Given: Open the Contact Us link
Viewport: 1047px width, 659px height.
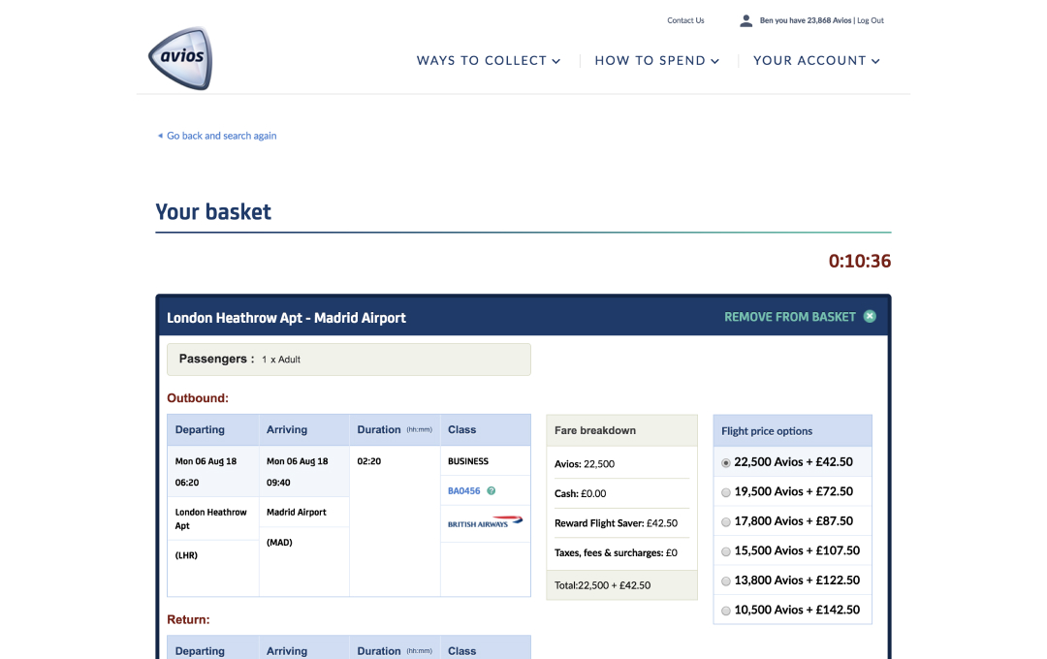Looking at the screenshot, I should coord(685,20).
